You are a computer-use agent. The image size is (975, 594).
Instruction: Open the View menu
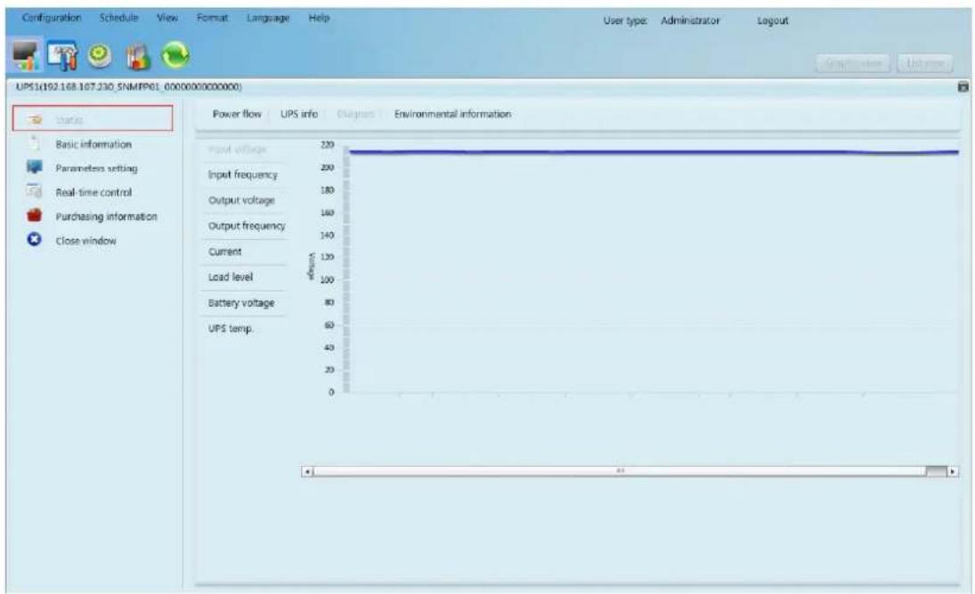click(167, 18)
